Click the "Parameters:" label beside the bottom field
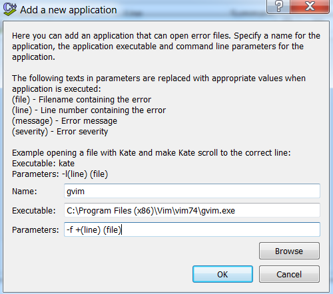The width and height of the screenshot is (333, 294). click(x=35, y=230)
